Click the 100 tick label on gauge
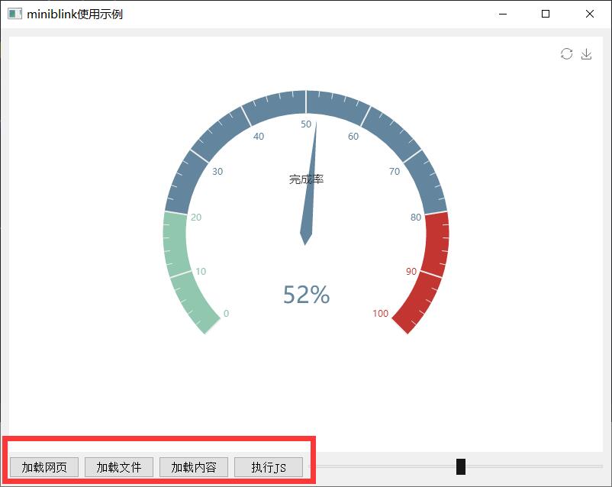This screenshot has height=487, width=612. [380, 314]
